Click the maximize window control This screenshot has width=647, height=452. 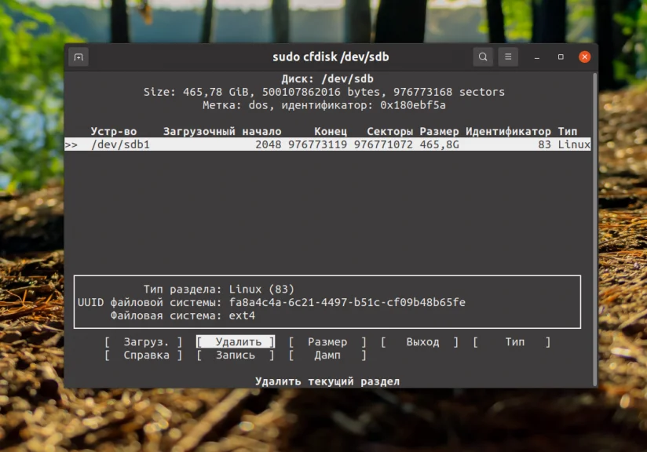coord(560,57)
